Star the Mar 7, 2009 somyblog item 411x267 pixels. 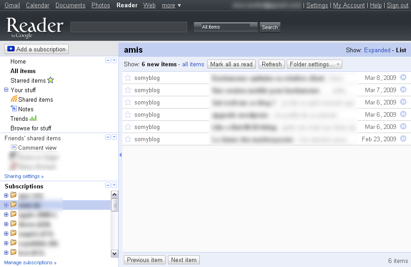click(x=128, y=90)
